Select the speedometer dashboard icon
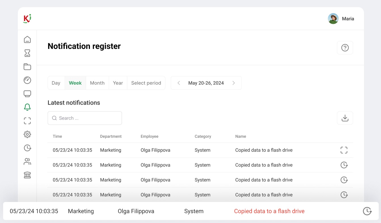This screenshot has width=381, height=223. pyautogui.click(x=27, y=80)
